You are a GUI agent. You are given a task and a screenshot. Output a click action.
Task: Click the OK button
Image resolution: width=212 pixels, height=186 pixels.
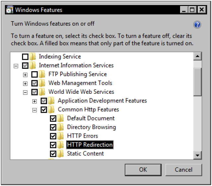pos(143,170)
